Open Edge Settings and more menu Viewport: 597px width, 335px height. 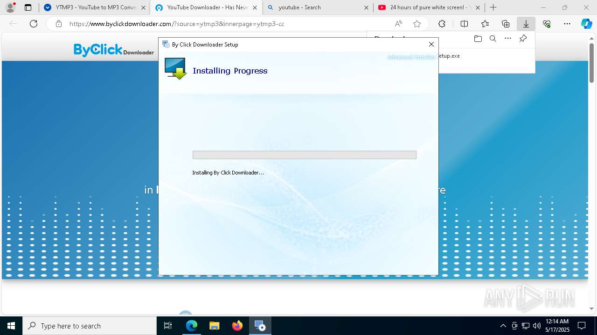click(x=567, y=24)
